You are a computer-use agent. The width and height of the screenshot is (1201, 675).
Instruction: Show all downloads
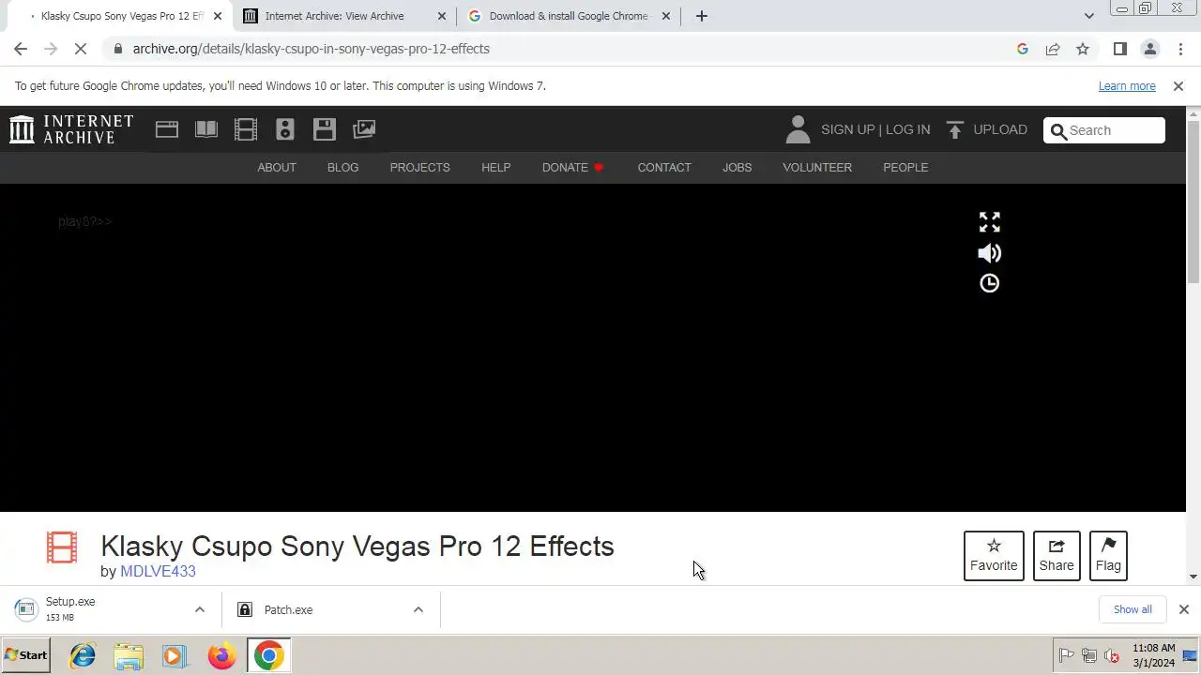point(1133,610)
